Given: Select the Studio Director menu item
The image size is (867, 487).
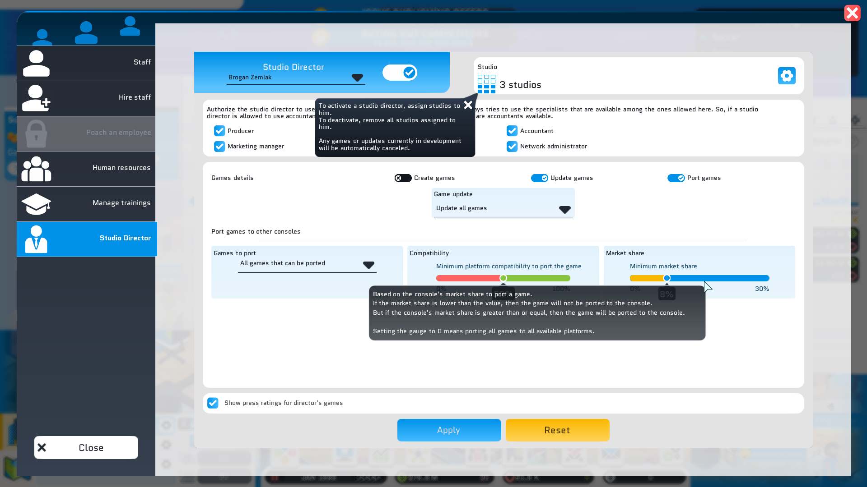Looking at the screenshot, I should tap(87, 239).
